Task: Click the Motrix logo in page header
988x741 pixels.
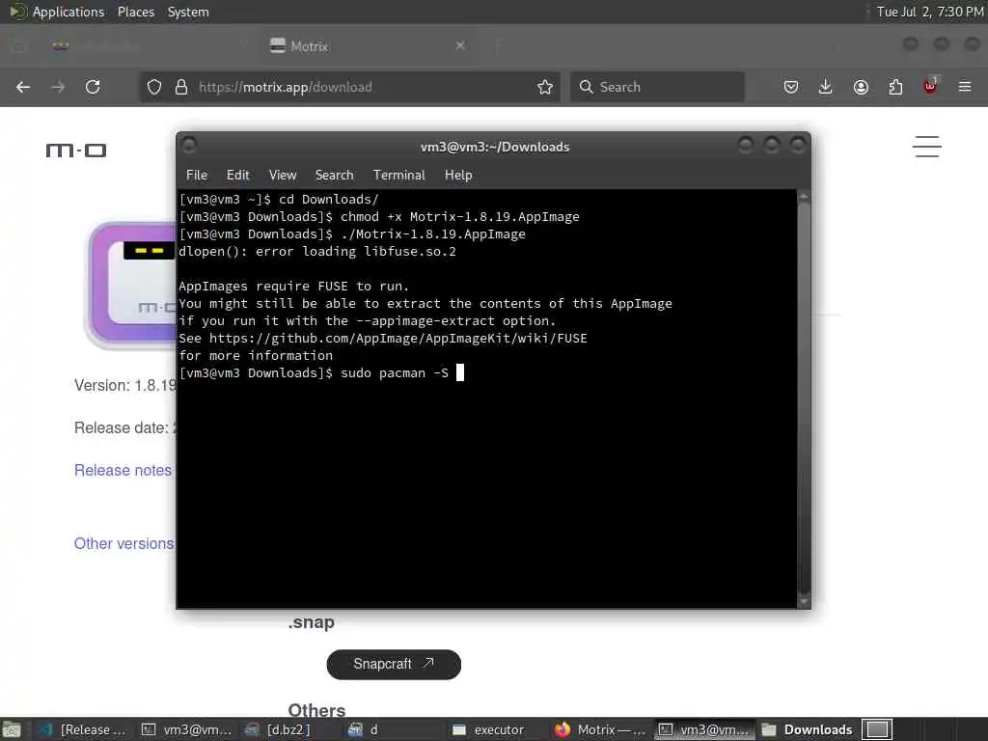Action: pyautogui.click(x=76, y=150)
